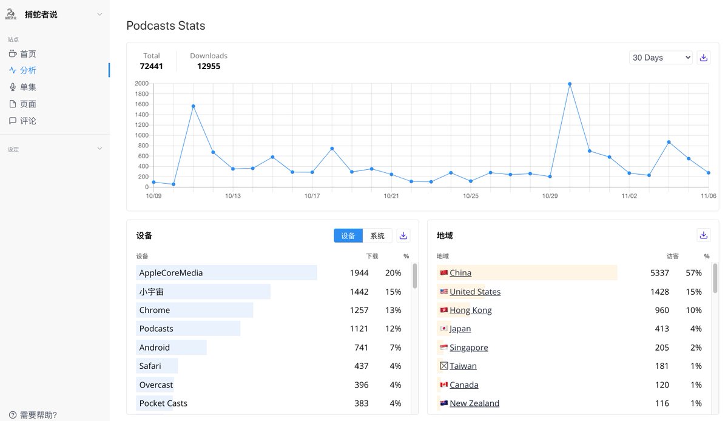This screenshot has width=728, height=421.
Task: Open the United States region link
Action: pyautogui.click(x=475, y=292)
